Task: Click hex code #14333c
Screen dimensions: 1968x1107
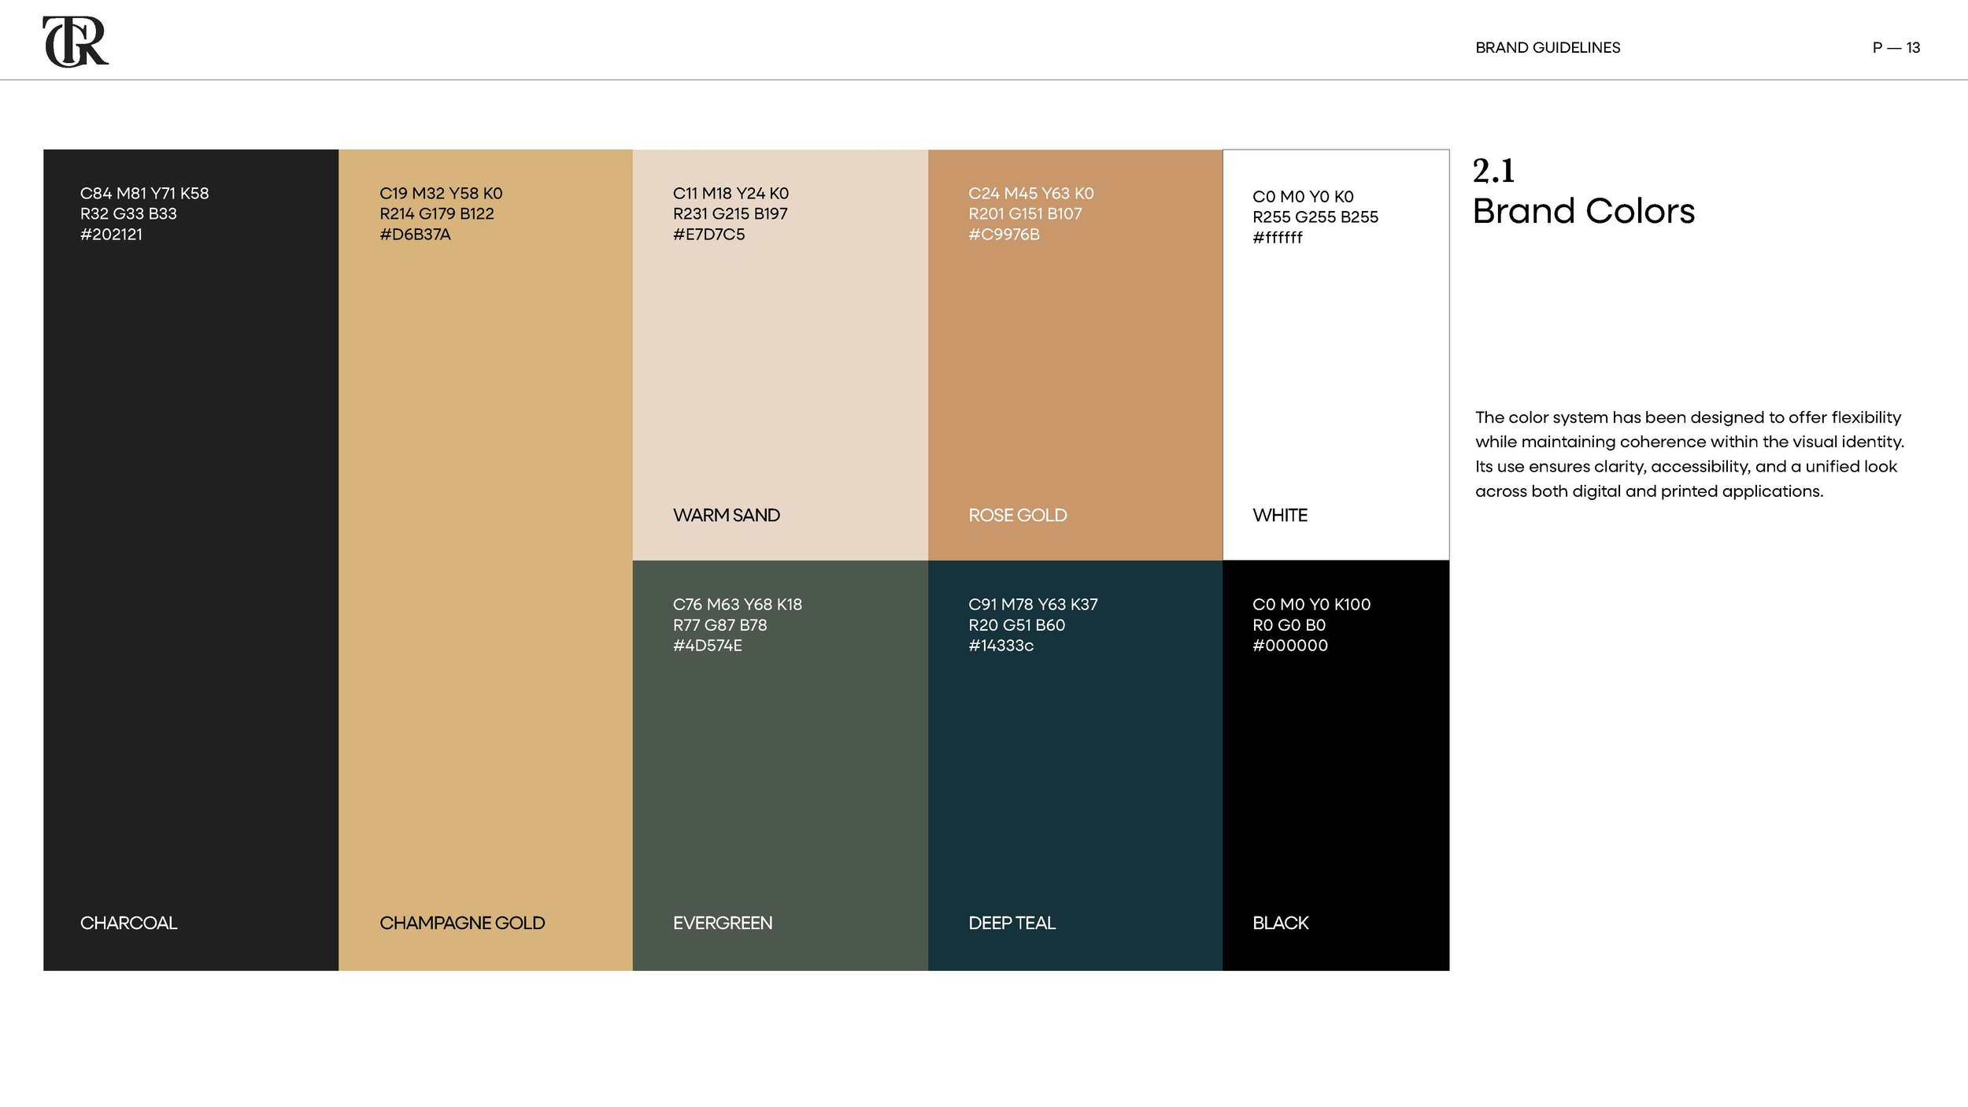Action: [1001, 646]
